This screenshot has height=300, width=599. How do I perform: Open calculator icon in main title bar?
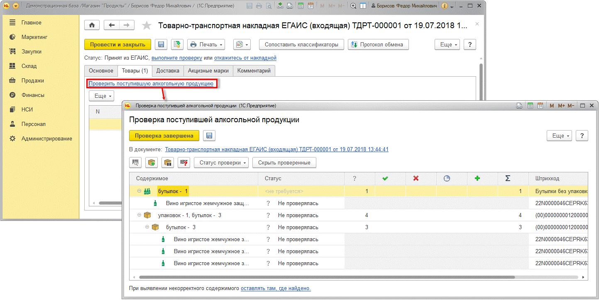tap(302, 6)
